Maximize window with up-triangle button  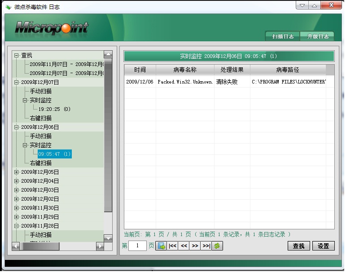tap(315, 6)
